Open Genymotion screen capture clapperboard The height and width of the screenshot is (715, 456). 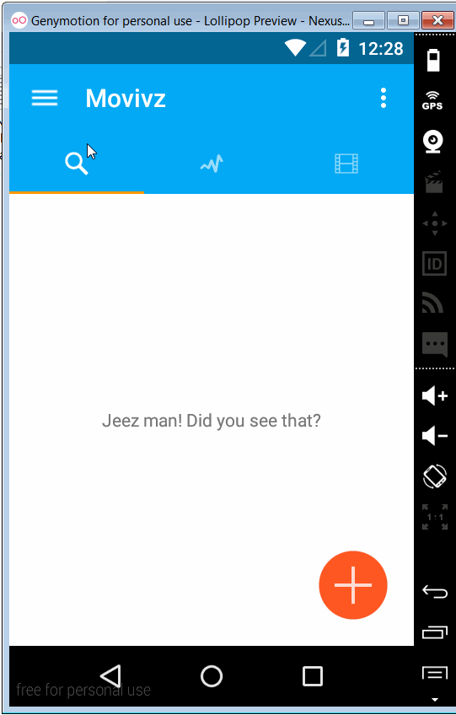[433, 182]
